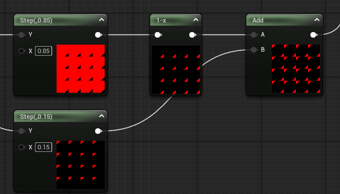Click the Y input pin on Step(,0.85)
Image resolution: width=340 pixels, height=194 pixels.
pos(22,35)
